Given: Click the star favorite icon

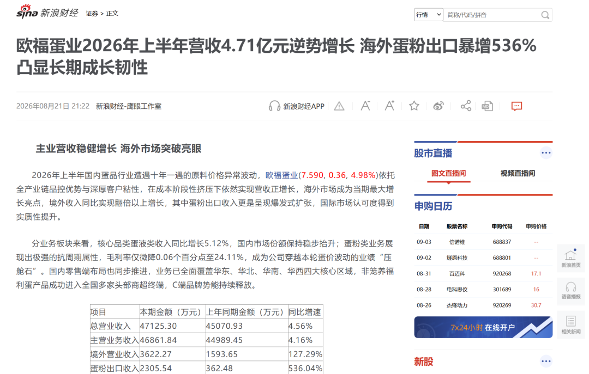Looking at the screenshot, I should (x=414, y=106).
